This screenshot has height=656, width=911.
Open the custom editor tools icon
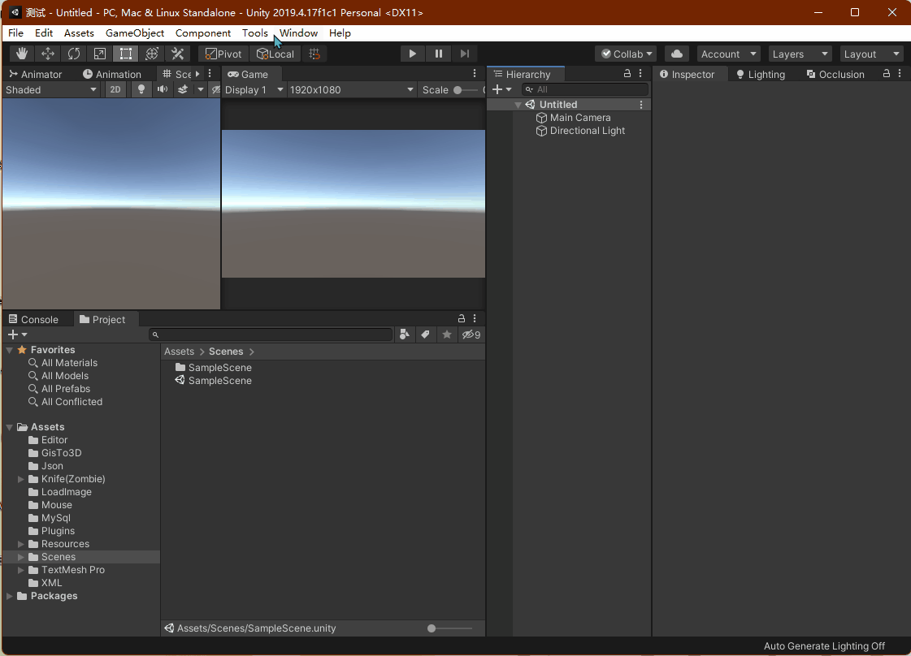[177, 54]
